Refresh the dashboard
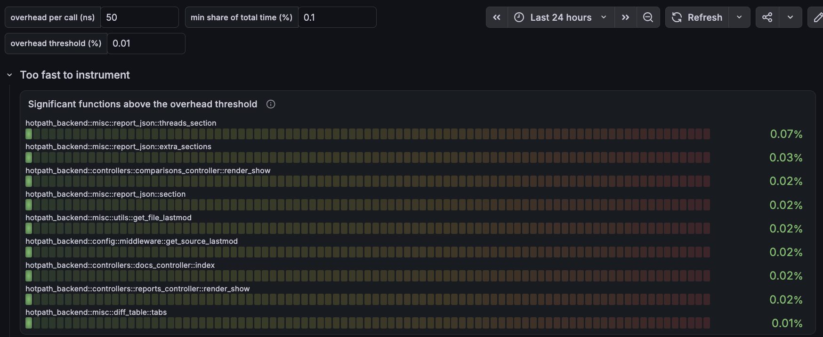 697,17
